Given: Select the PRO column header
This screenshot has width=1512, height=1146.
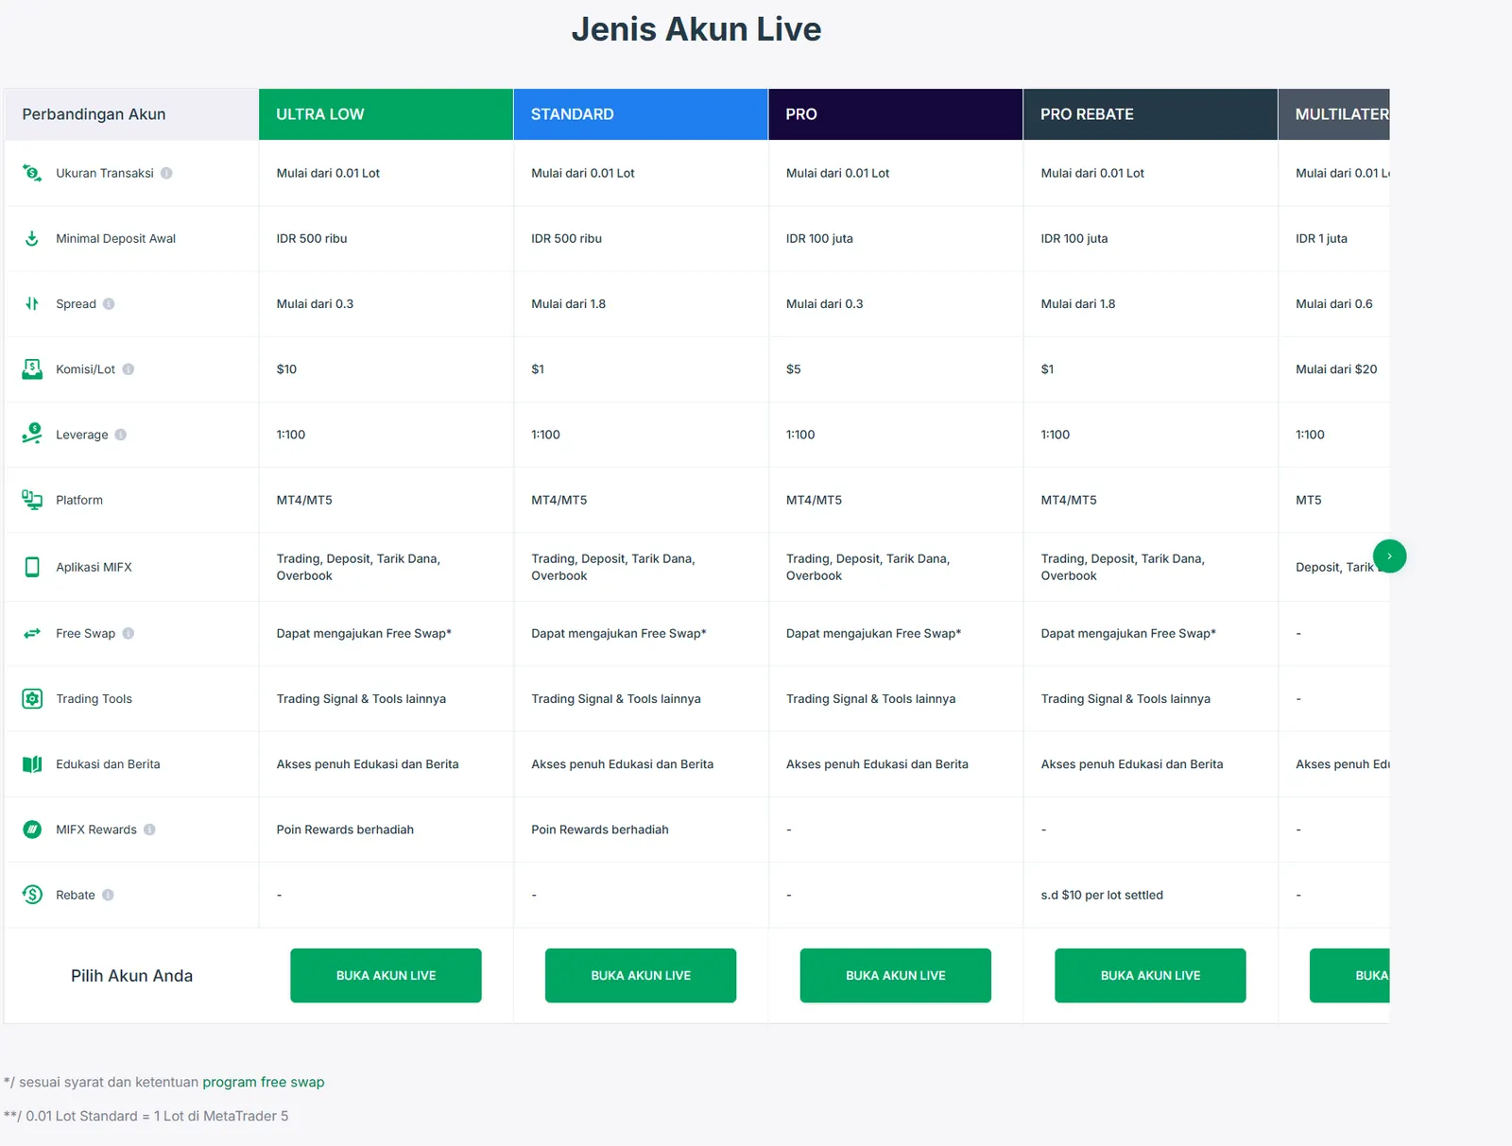Looking at the screenshot, I should tap(896, 114).
